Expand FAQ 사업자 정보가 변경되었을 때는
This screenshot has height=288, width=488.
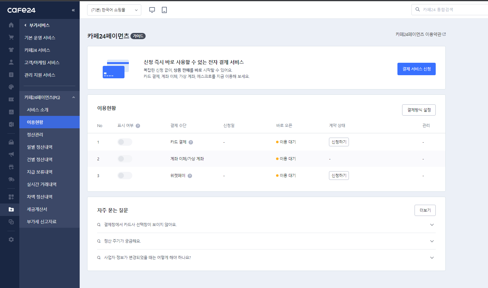tap(266, 258)
